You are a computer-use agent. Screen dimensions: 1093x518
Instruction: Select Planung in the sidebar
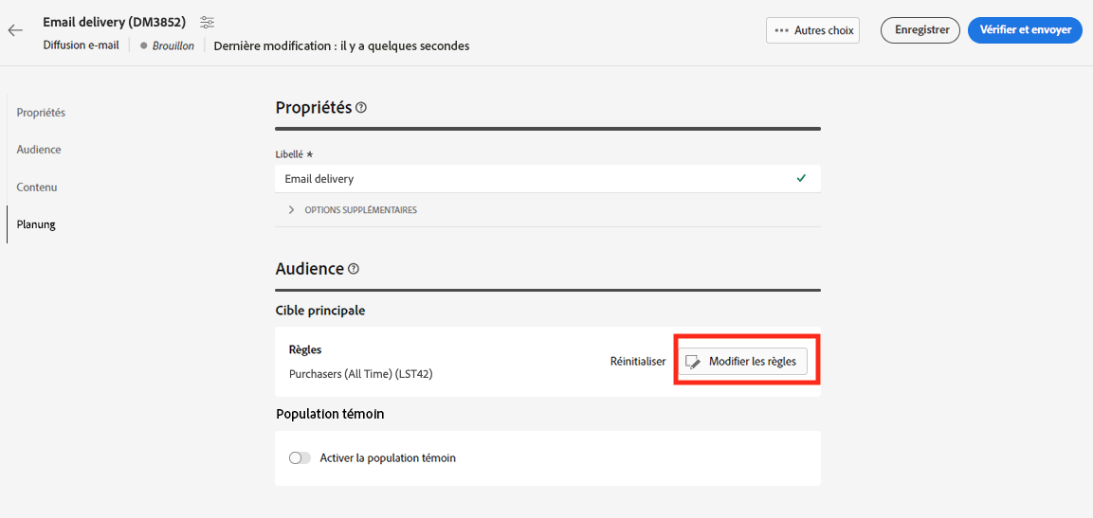pos(36,224)
